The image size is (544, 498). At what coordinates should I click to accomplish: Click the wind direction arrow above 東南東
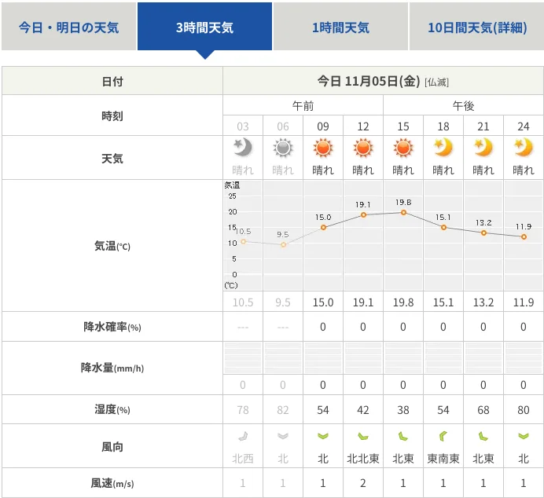tap(443, 436)
